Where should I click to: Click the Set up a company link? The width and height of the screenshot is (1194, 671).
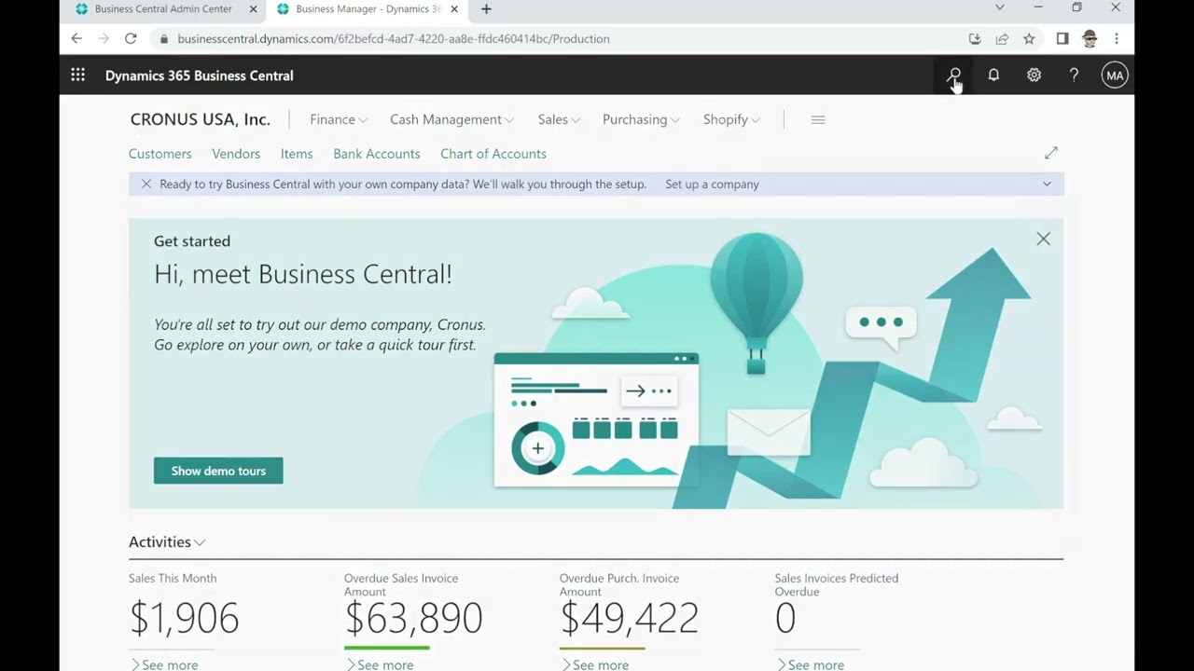point(713,185)
